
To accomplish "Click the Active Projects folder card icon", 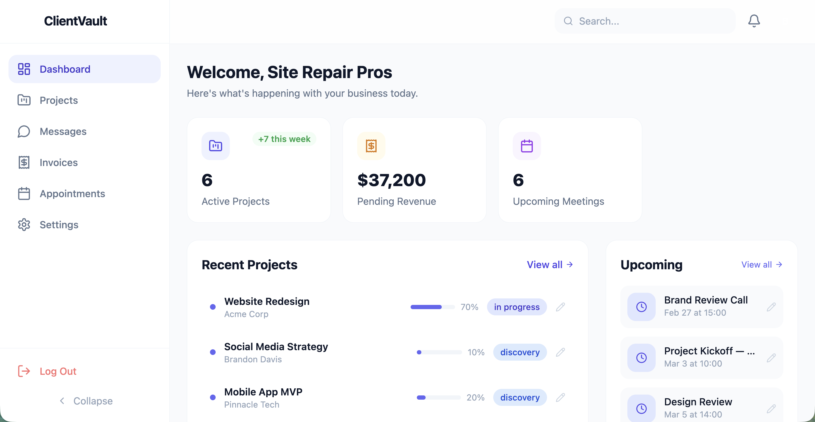I will 215,146.
